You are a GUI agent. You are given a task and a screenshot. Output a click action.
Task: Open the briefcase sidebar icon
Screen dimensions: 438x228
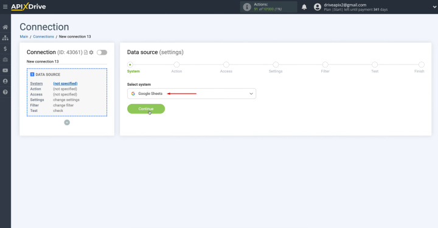click(5, 60)
